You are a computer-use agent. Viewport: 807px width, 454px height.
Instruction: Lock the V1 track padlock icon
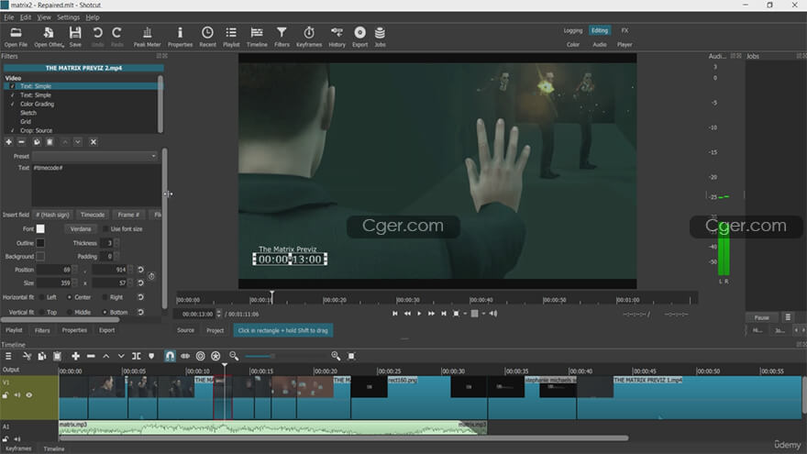pyautogui.click(x=6, y=395)
